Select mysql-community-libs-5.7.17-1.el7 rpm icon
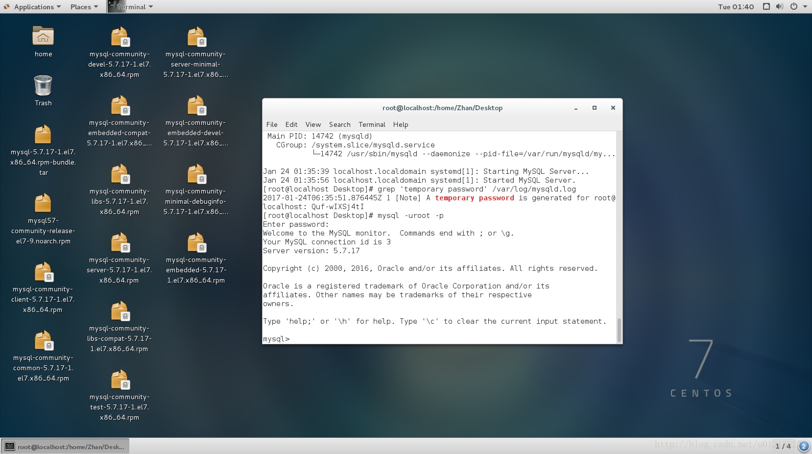 [x=119, y=173]
